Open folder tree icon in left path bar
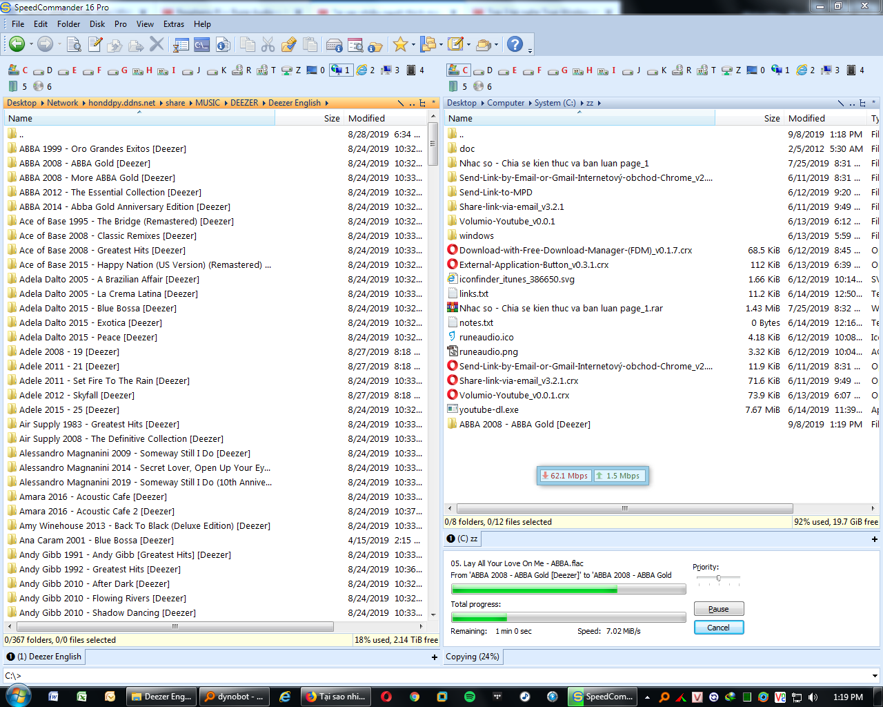The width and height of the screenshot is (883, 707). point(421,103)
